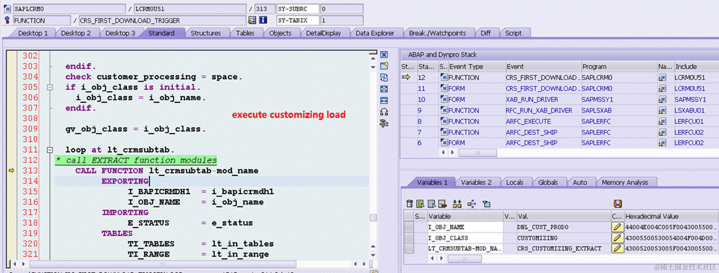This screenshot has width=719, height=273.
Task: Click the program icon left of SAPLCRM0 field
Action: click(x=7, y=9)
